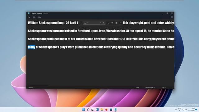Show hidden system tray icons chevron
199x112 pixels.
(176, 110)
